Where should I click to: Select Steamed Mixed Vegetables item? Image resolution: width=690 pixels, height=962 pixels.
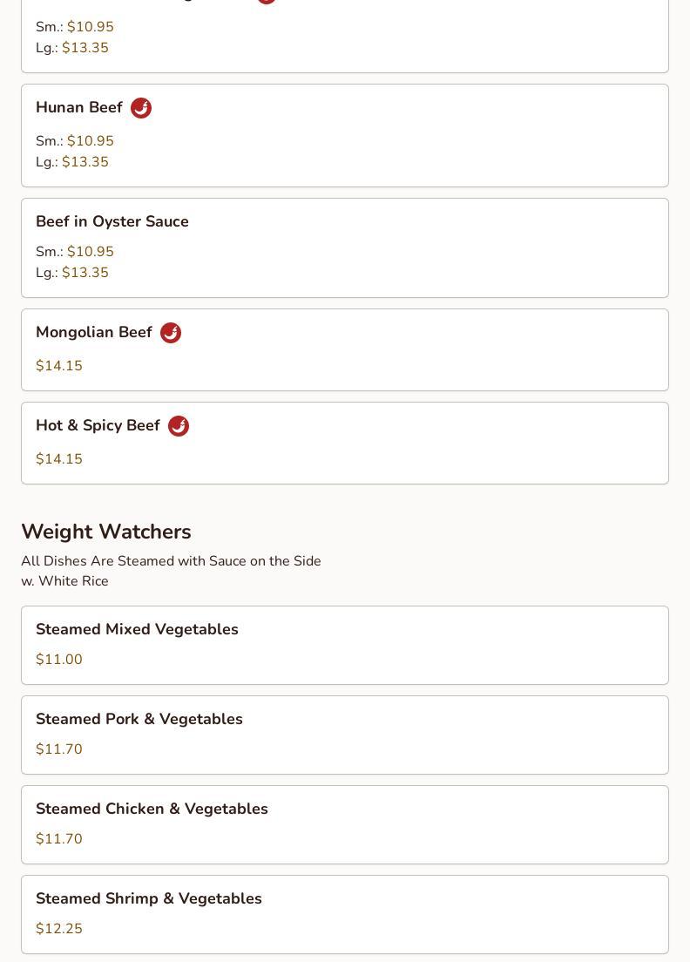[x=345, y=646]
